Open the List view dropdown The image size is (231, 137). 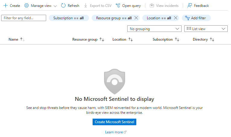tap(206, 29)
